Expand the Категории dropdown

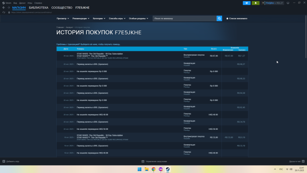click(99, 18)
